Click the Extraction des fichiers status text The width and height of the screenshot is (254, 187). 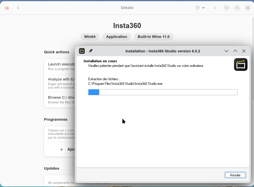pos(104,79)
